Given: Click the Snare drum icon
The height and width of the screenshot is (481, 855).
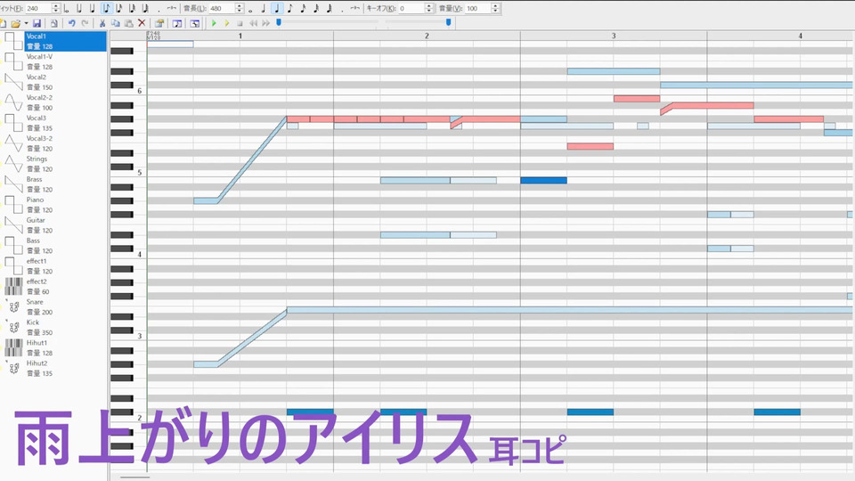Looking at the screenshot, I should [13, 307].
